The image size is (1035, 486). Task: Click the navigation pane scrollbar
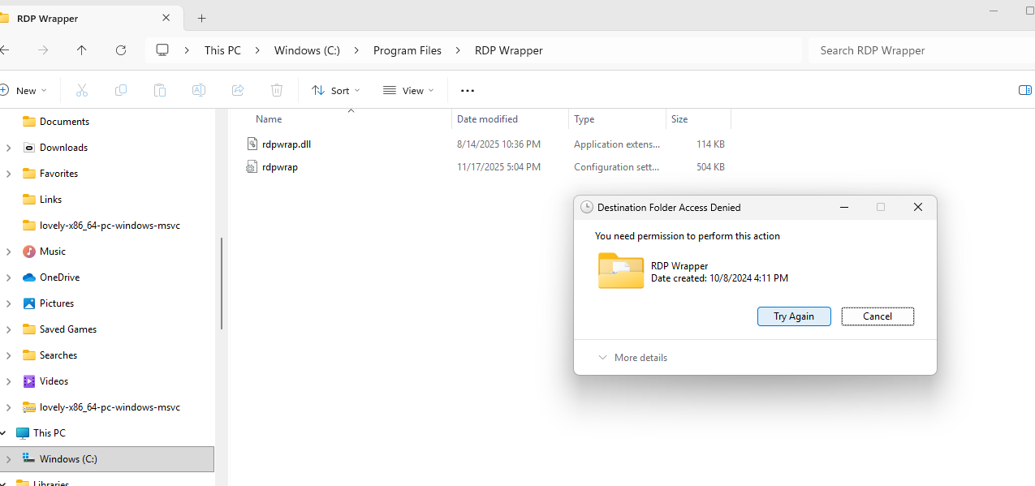tap(222, 283)
